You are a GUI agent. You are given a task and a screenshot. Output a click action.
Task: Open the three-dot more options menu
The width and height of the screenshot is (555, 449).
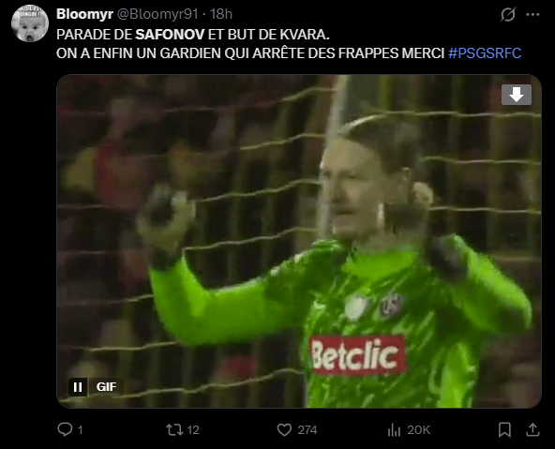(533, 14)
